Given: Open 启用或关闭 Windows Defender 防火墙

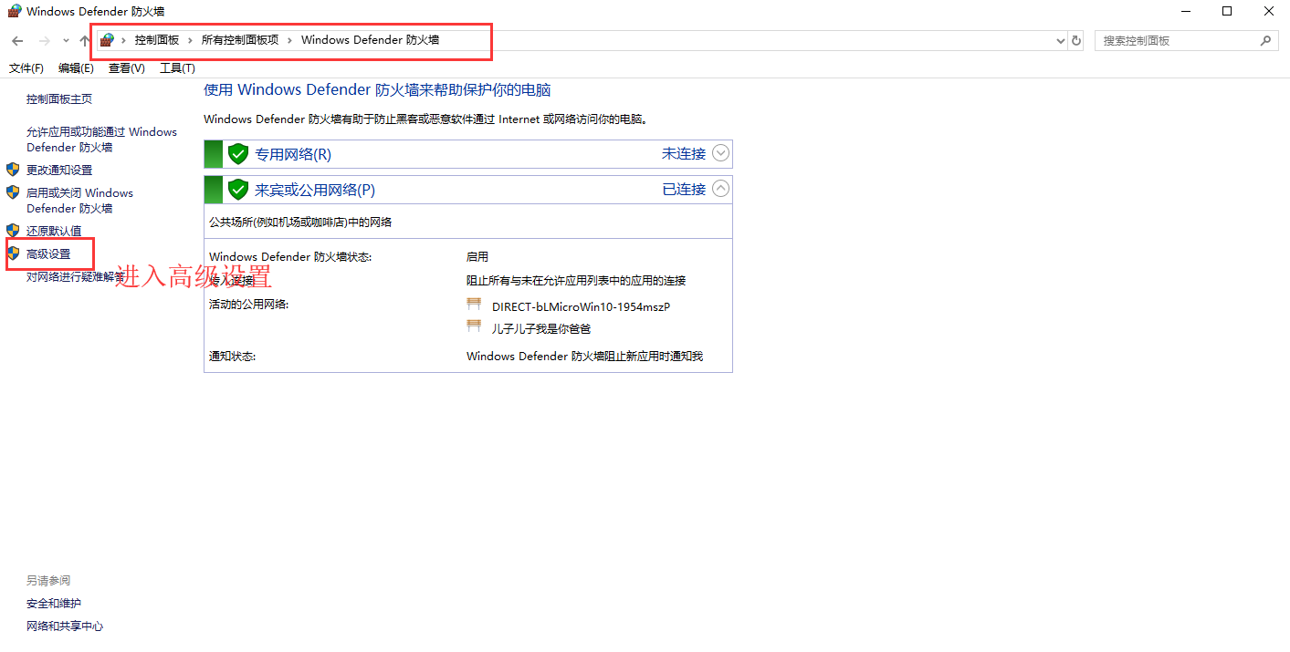Looking at the screenshot, I should (x=79, y=201).
